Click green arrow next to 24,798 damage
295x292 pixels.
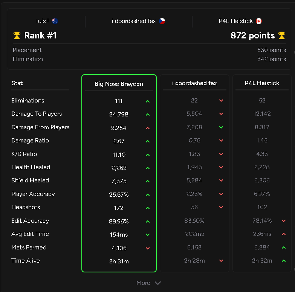pos(148,115)
